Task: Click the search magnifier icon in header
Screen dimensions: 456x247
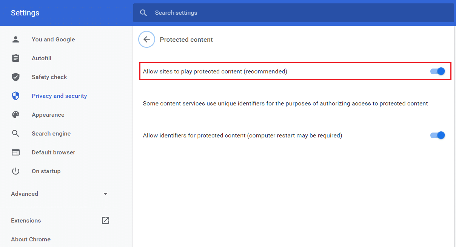Action: [x=143, y=13]
